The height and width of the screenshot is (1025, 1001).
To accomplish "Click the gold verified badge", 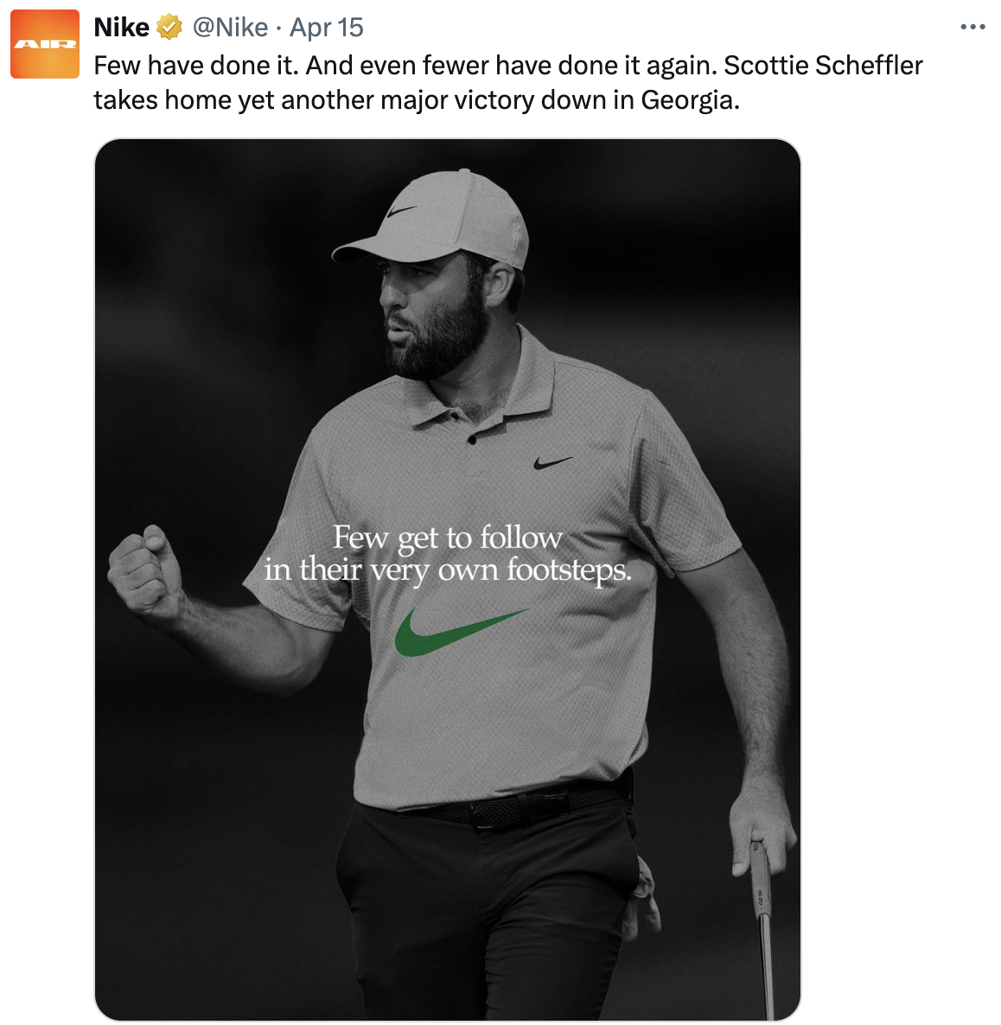I will tap(169, 29).
